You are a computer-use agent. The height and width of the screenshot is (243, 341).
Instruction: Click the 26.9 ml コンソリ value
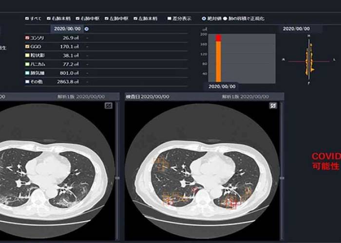71,38
